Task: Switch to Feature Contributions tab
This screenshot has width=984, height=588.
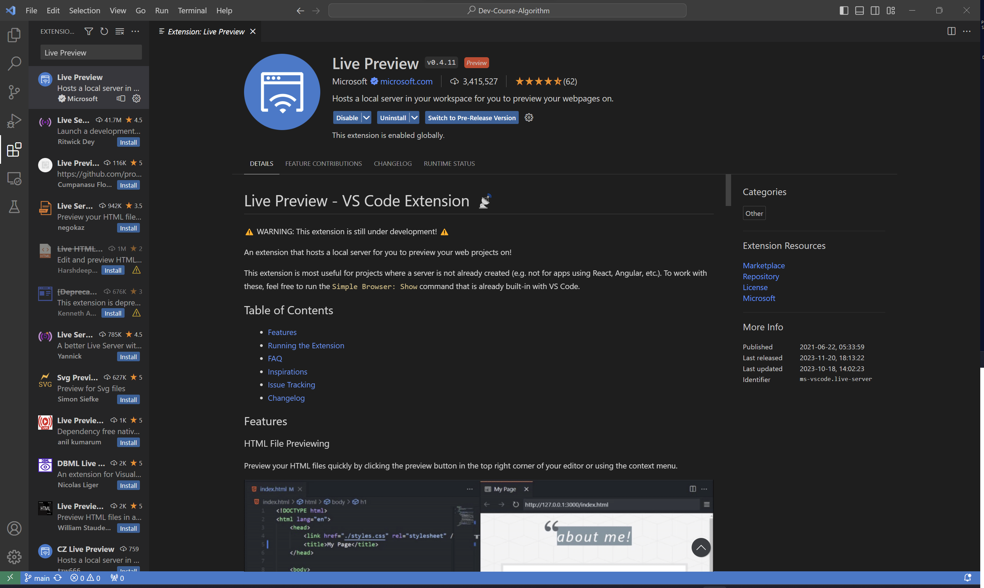Action: click(x=323, y=164)
